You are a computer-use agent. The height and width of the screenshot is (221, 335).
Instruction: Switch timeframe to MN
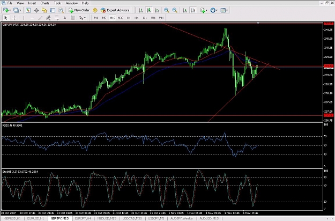pos(161,18)
